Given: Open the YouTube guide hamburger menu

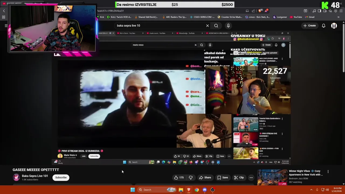Looking at the screenshot, I should [x=6, y=26].
